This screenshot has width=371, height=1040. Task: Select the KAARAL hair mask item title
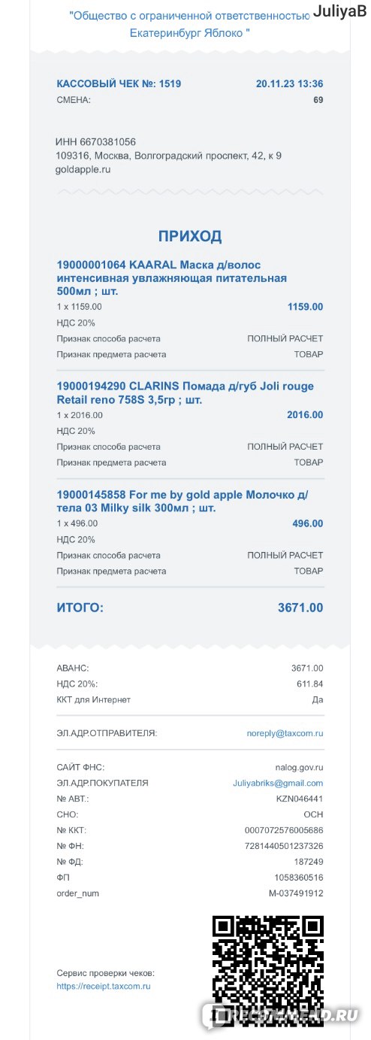[x=172, y=277]
